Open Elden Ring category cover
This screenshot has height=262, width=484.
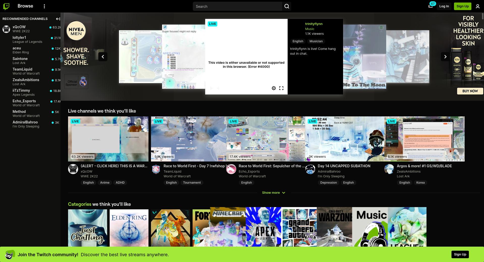pos(129,228)
